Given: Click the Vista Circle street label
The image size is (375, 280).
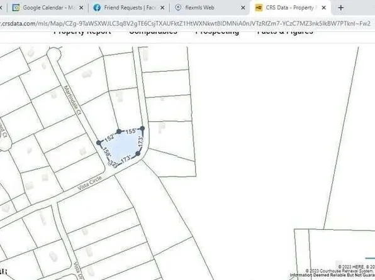Looking at the screenshot, I should (90, 183).
